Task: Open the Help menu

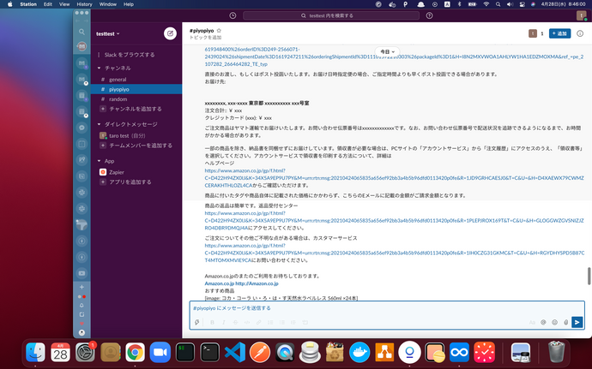Action: [x=129, y=4]
